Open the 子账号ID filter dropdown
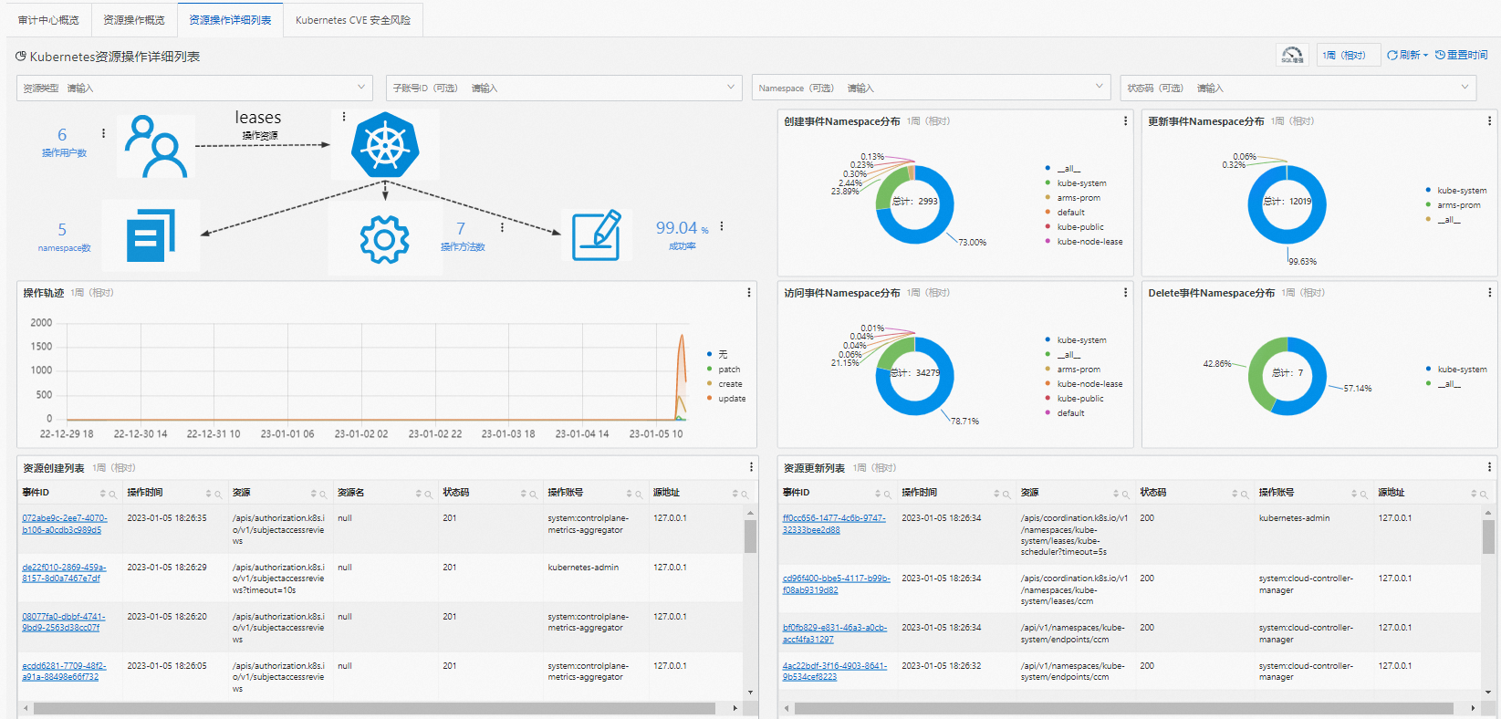Image resolution: width=1501 pixels, height=719 pixels. pyautogui.click(x=565, y=88)
